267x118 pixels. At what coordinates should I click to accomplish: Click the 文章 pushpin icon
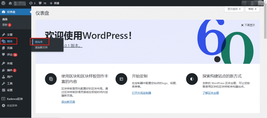(x=4, y=35)
